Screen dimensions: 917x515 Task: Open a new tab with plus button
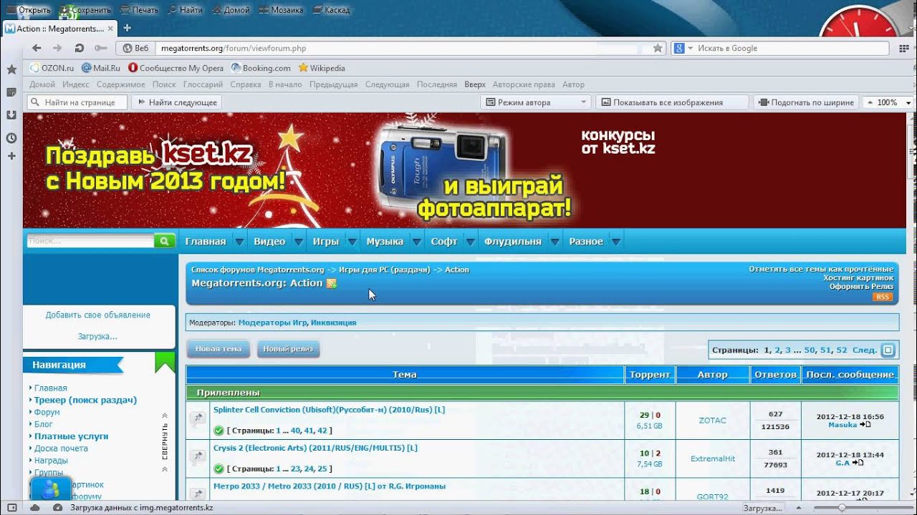coord(128,28)
